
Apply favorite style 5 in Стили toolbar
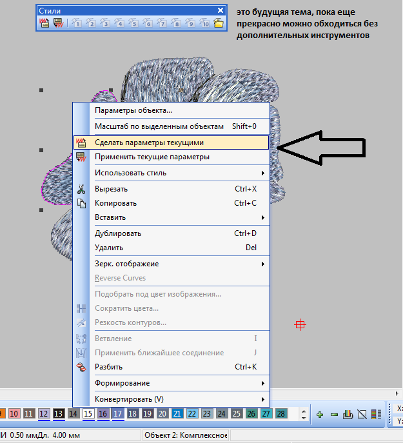(x=133, y=23)
